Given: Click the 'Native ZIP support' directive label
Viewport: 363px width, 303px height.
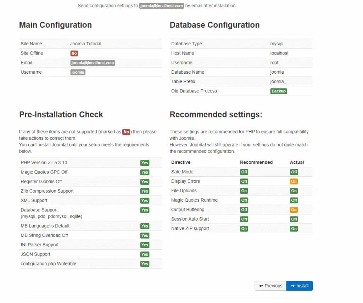Looking at the screenshot, I should tap(190, 229).
